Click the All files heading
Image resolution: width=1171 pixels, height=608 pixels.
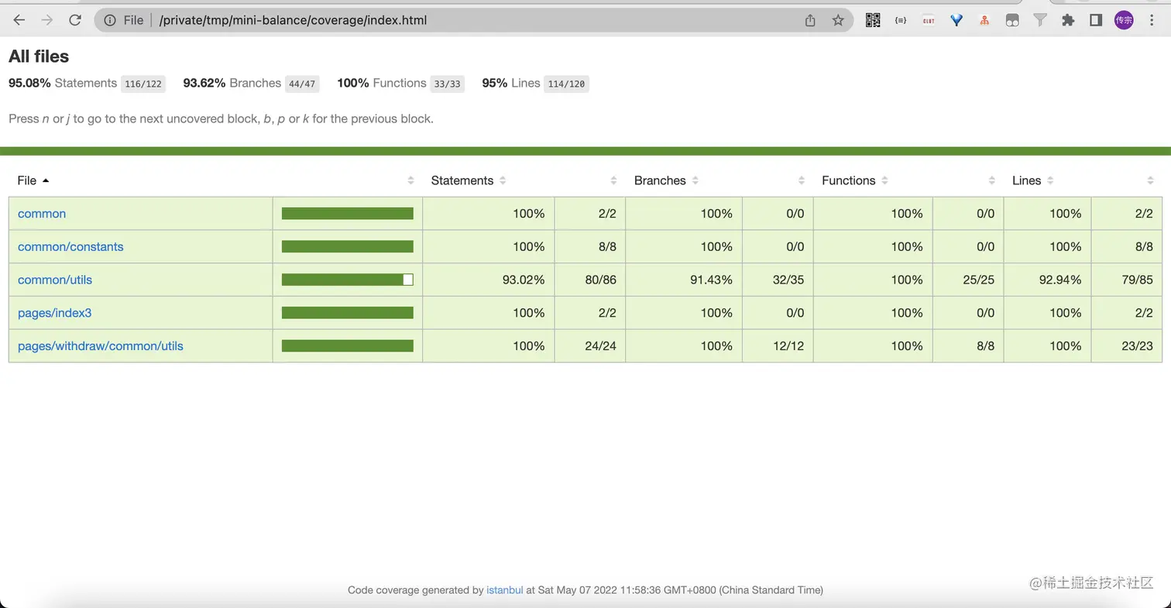[39, 57]
